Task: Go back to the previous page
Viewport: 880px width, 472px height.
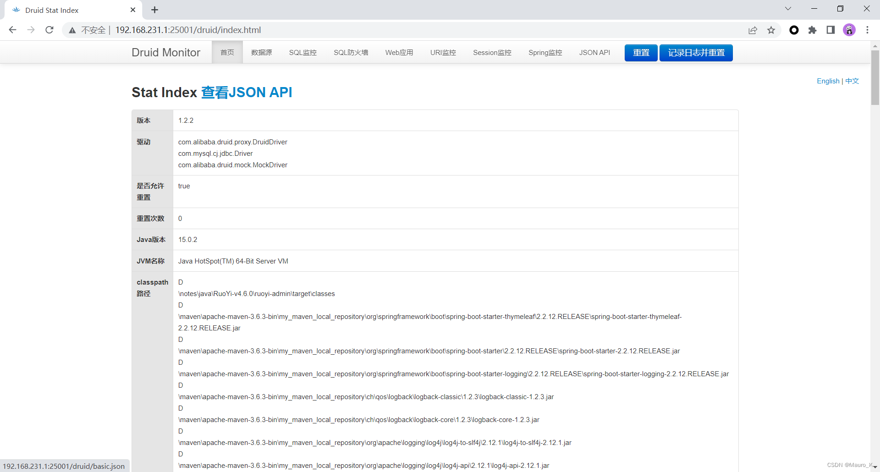Action: (12, 30)
